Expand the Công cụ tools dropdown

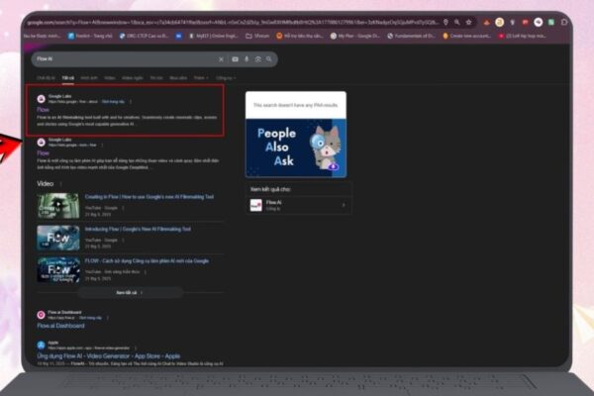[x=226, y=77]
